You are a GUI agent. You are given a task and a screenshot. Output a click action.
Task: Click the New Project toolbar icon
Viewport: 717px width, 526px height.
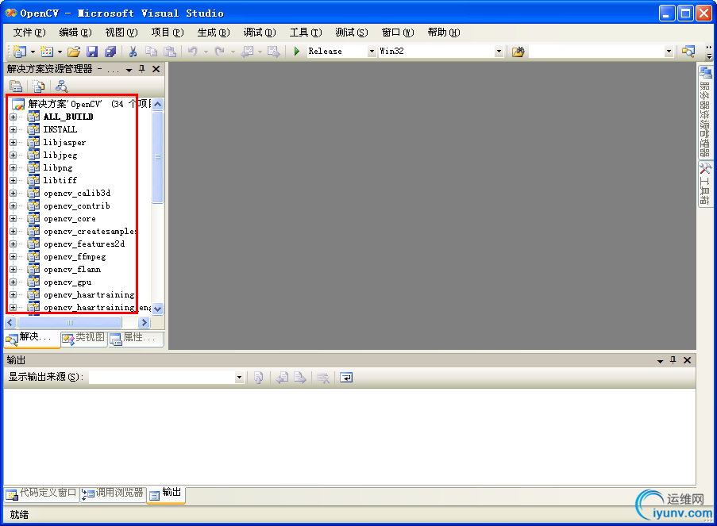point(19,52)
